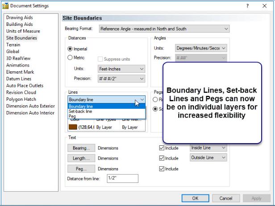
Task: Select the Imperial radio button
Action: tap(70, 49)
